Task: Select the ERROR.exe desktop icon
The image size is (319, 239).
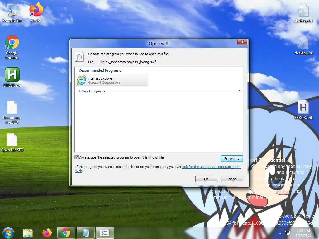Action: tap(12, 77)
